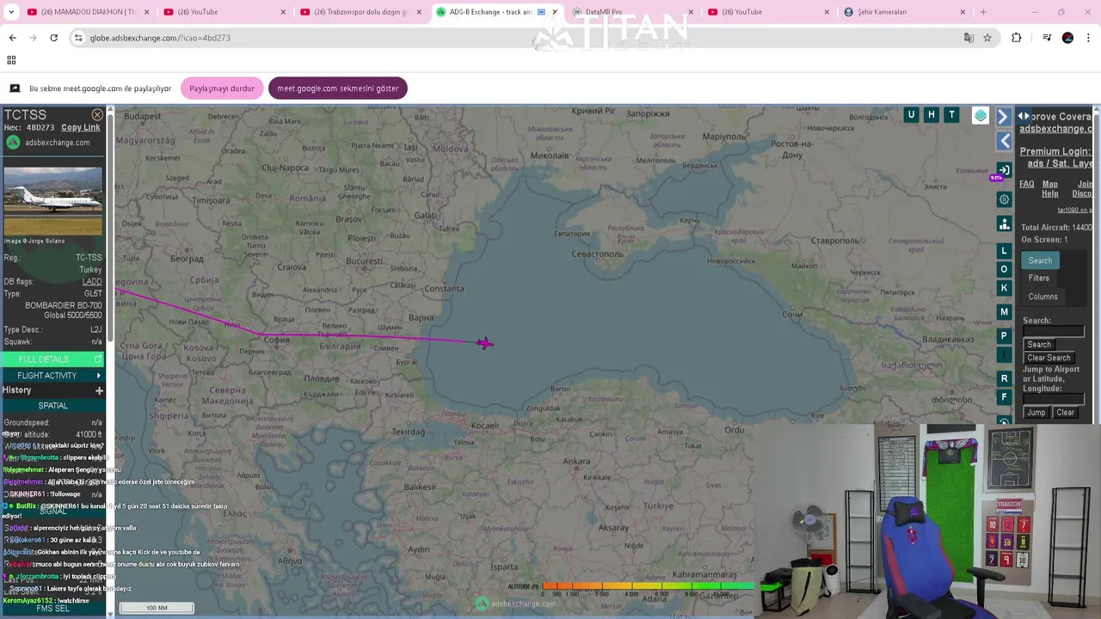Go back in browser history

tap(13, 38)
